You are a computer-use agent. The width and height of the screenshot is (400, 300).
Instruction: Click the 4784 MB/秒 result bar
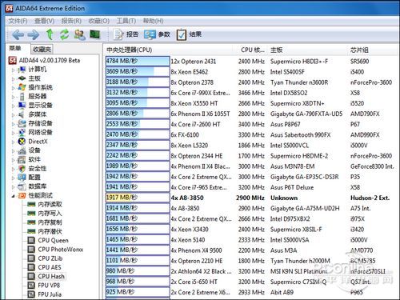pyautogui.click(x=138, y=61)
